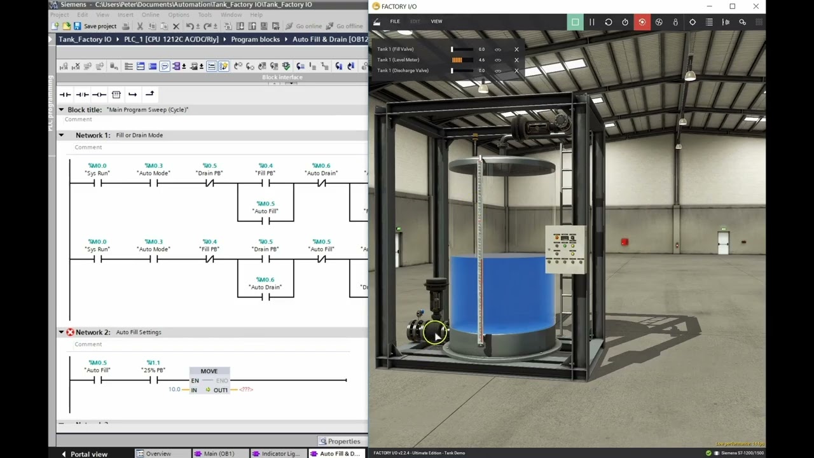Redo the last undone action

tap(207, 26)
